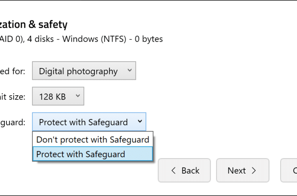Viewport: 297px width, 196px height.
Task: Click the "4 disks" text in subtitle
Action: 40,39
